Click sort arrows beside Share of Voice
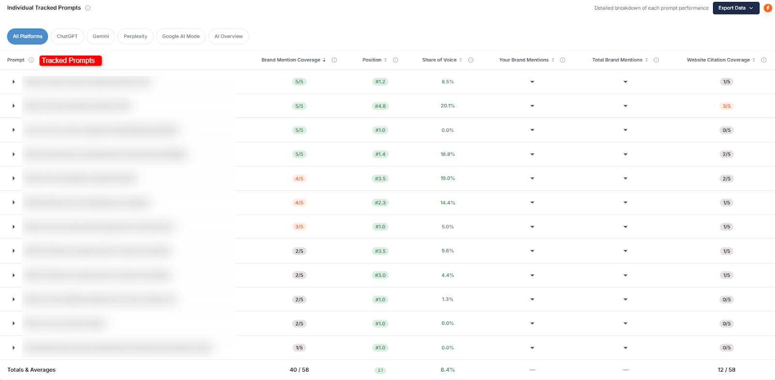This screenshot has width=775, height=380. (x=461, y=60)
